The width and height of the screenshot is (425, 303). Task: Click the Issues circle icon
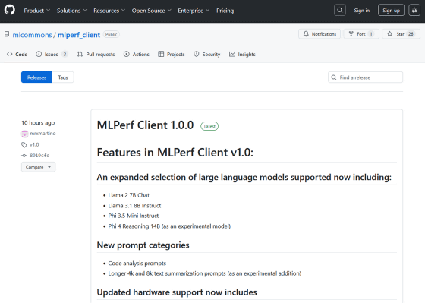[x=39, y=54]
